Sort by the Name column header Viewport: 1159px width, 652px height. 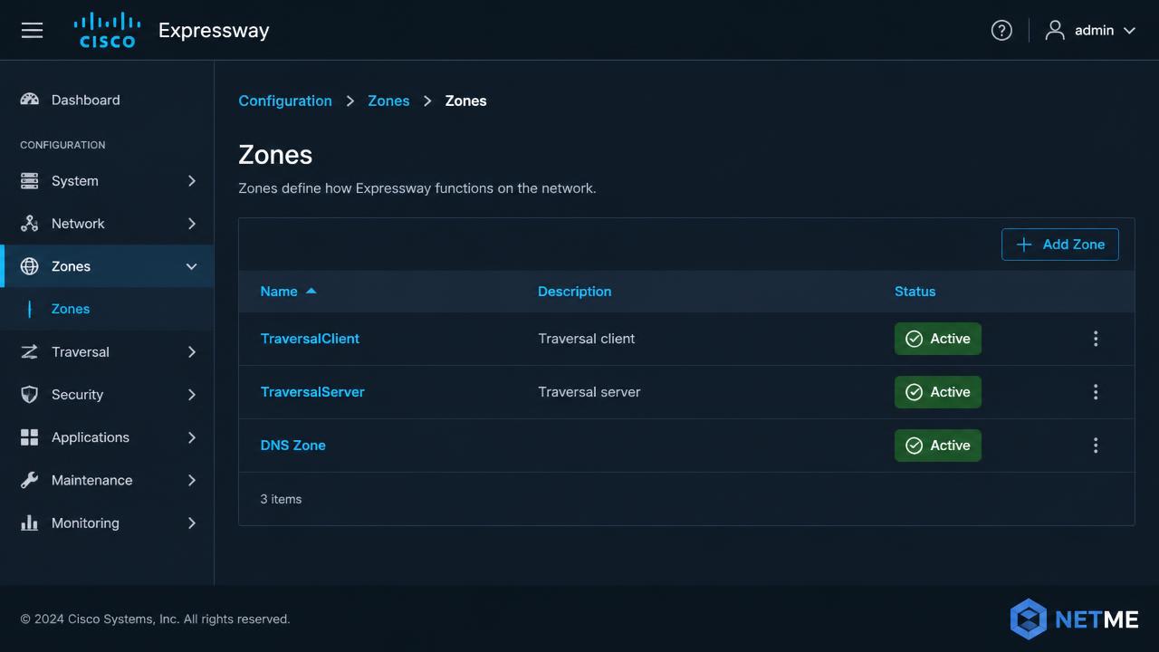[279, 292]
